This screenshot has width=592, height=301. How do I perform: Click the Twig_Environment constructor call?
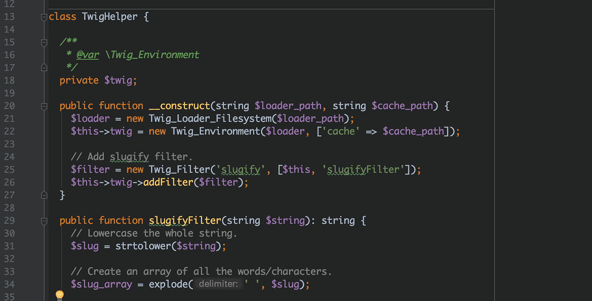click(x=217, y=131)
